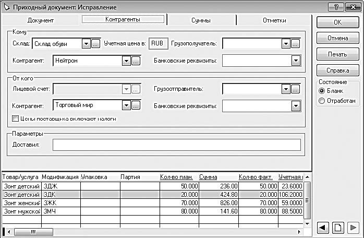Open the browse dialog for Контрагент Нейтрон

coord(136,61)
